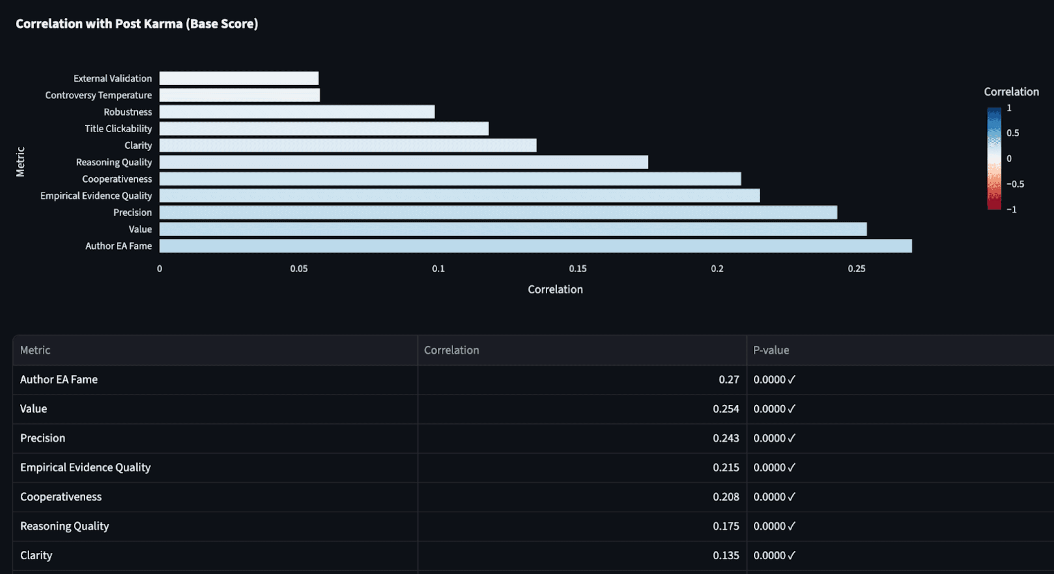Screen dimensions: 1054x574
Task: Select the Title Clickability bar
Action: click(324, 129)
